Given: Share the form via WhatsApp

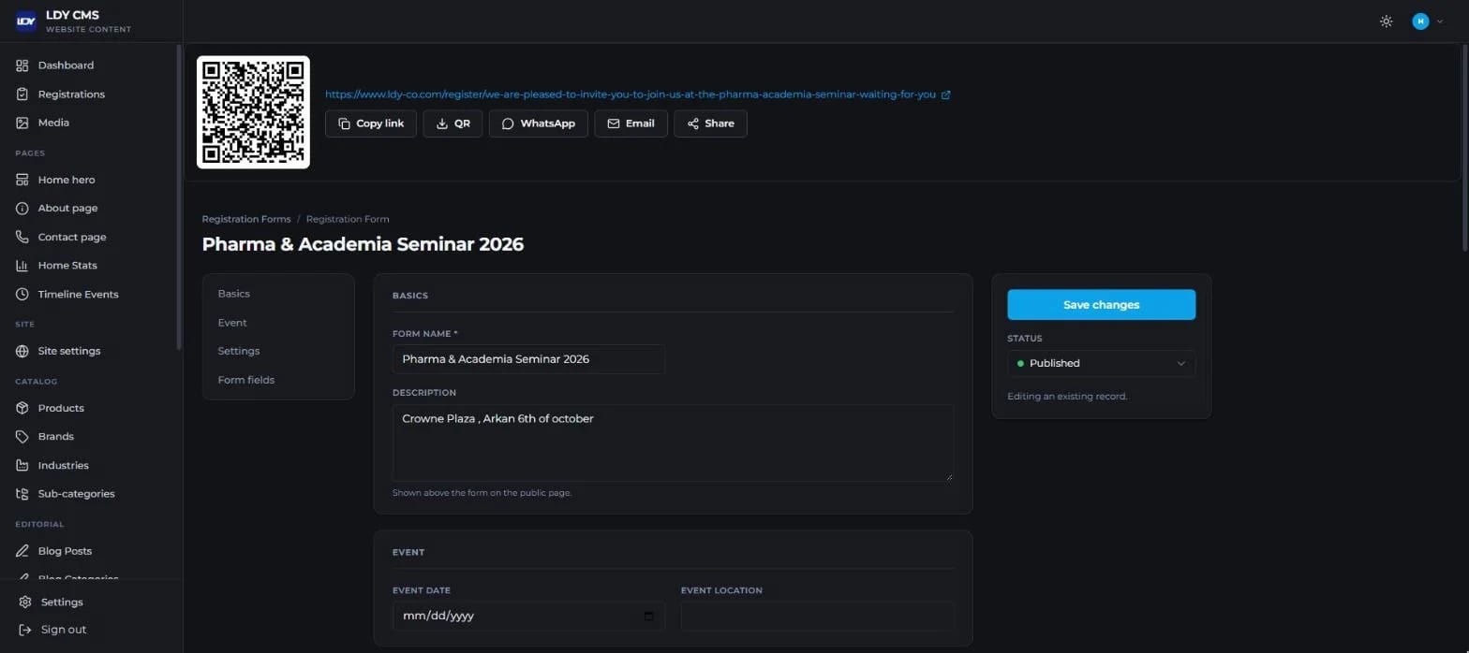Looking at the screenshot, I should click(539, 123).
